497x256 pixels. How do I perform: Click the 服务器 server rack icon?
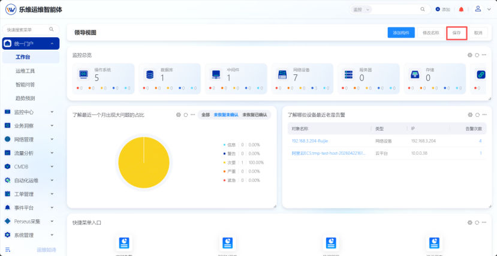click(x=348, y=74)
